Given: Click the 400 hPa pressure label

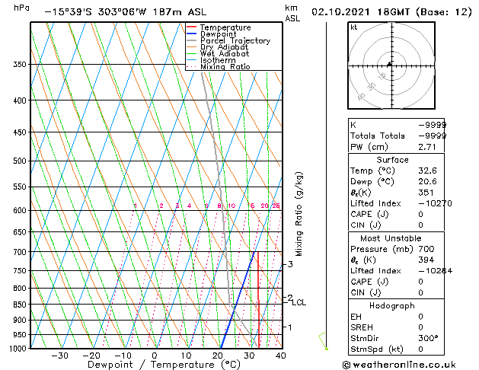Looking at the screenshot, I should click(20, 100).
